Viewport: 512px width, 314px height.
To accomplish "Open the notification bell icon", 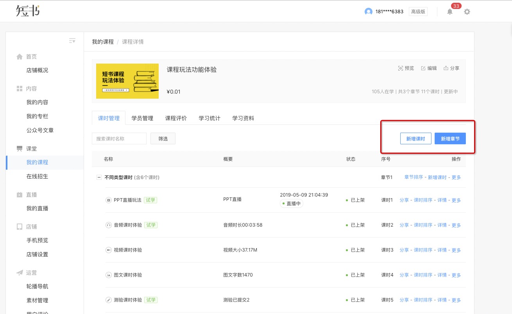I will [450, 12].
